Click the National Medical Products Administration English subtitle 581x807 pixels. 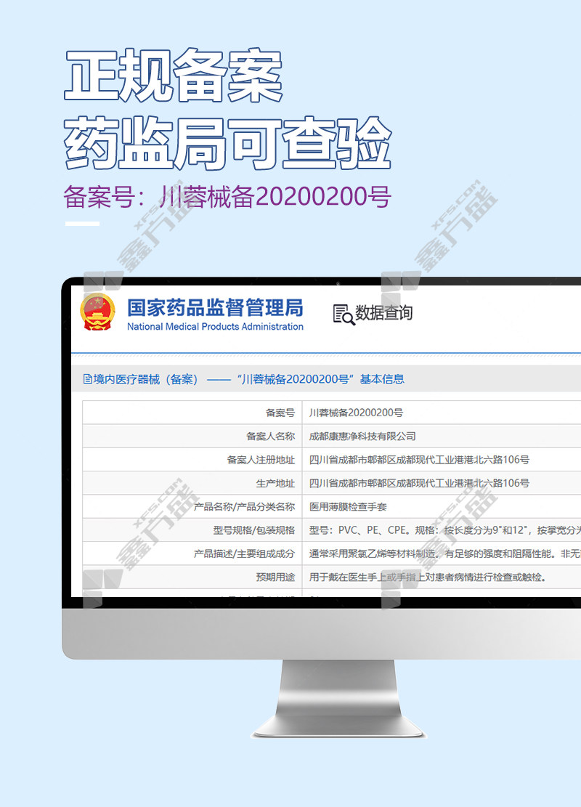tap(215, 327)
